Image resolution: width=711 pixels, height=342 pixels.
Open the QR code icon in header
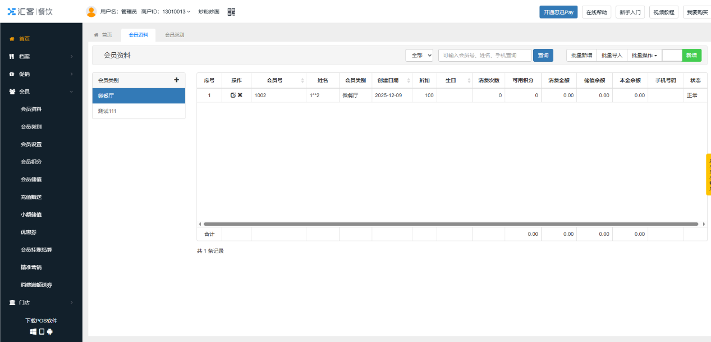(x=231, y=12)
